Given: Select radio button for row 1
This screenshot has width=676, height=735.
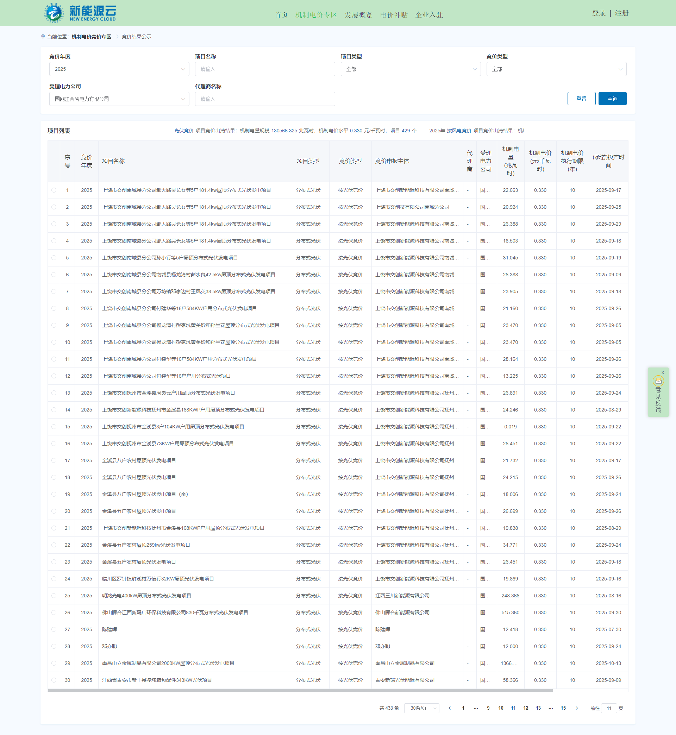Looking at the screenshot, I should pyautogui.click(x=54, y=190).
